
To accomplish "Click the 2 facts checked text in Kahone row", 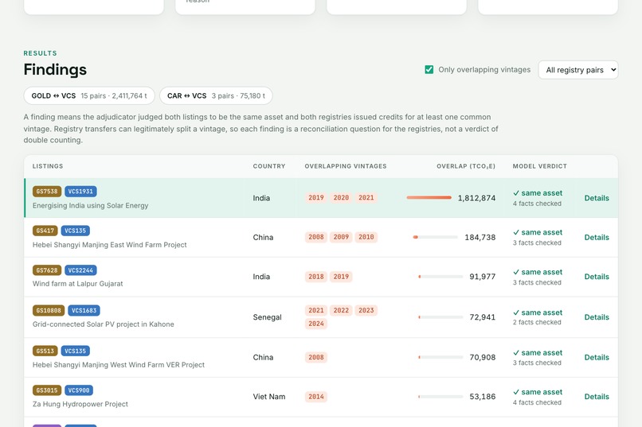I will click(x=537, y=322).
